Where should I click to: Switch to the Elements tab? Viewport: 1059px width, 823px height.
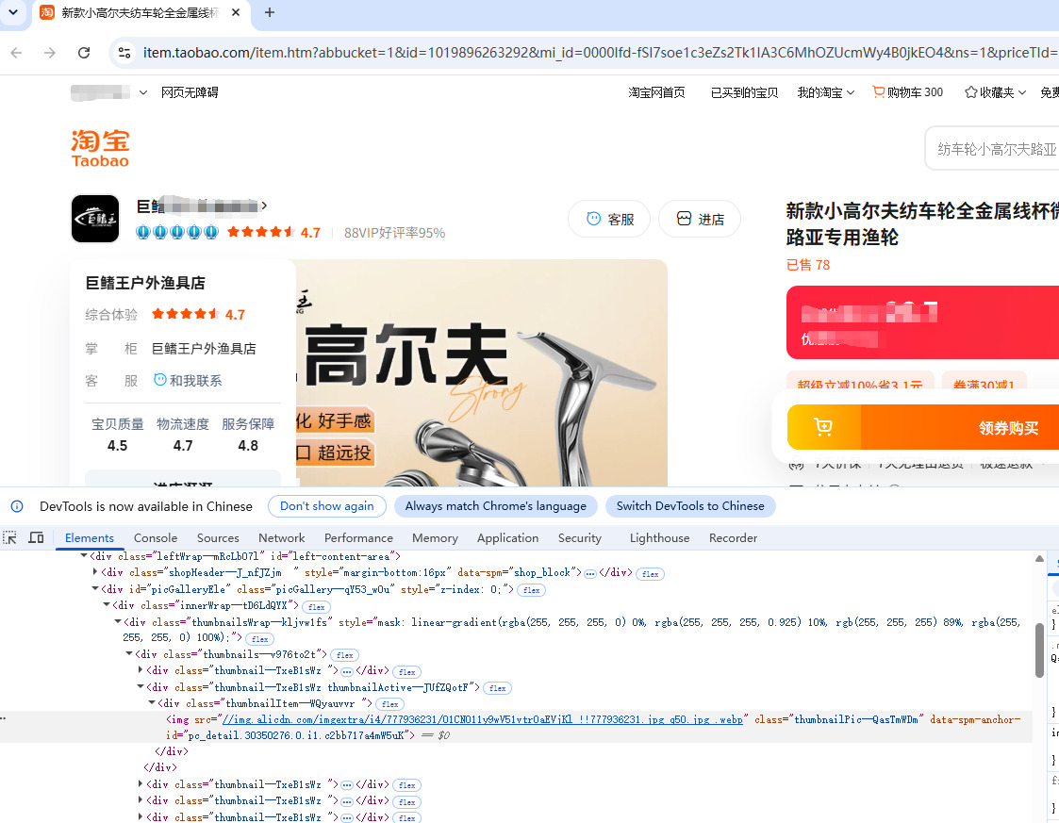click(x=90, y=538)
